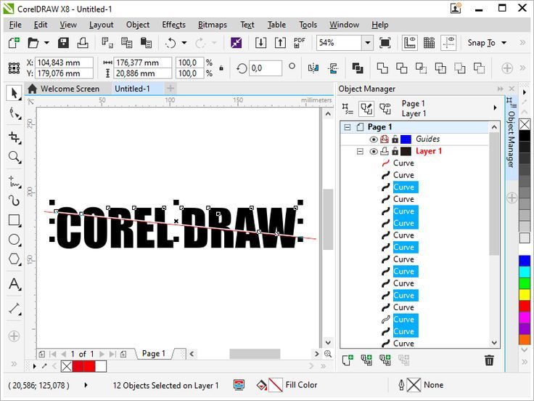Select the Ellipse tool
The width and height of the screenshot is (534, 401).
click(14, 240)
